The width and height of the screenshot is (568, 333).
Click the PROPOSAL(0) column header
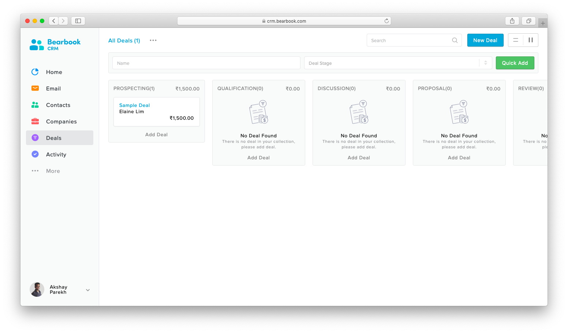pos(435,88)
